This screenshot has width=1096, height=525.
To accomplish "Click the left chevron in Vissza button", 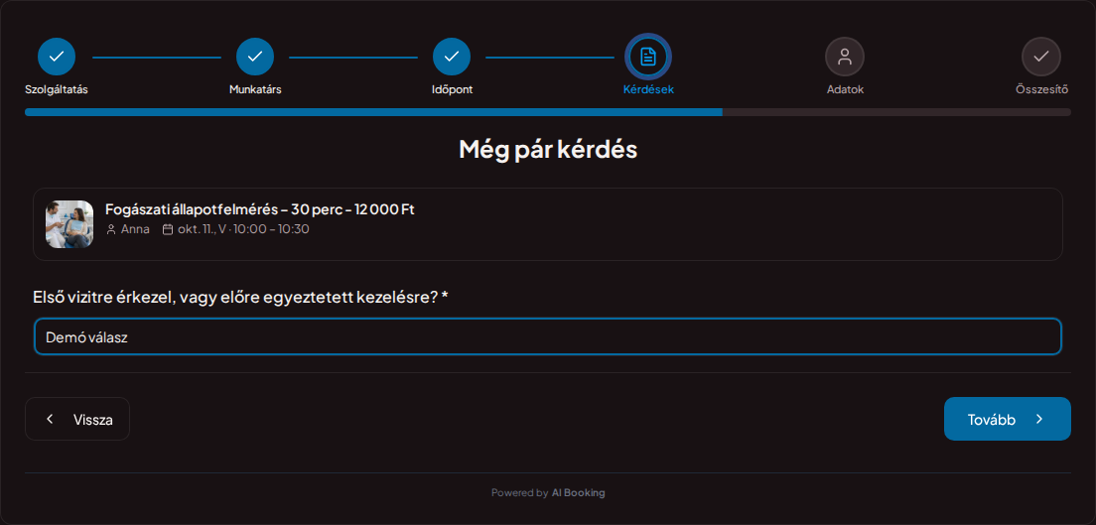I will 50,419.
